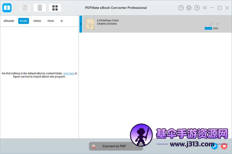The width and height of the screenshot is (232, 154).
Task: Follow the 'click here' import help link
Action: (x=69, y=74)
